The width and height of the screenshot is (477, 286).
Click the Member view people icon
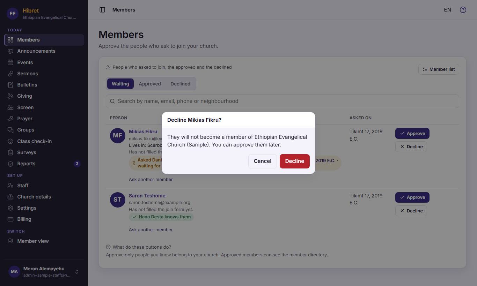(10, 241)
